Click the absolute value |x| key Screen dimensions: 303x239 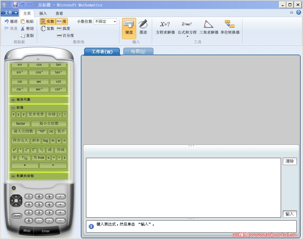[x=51, y=131]
